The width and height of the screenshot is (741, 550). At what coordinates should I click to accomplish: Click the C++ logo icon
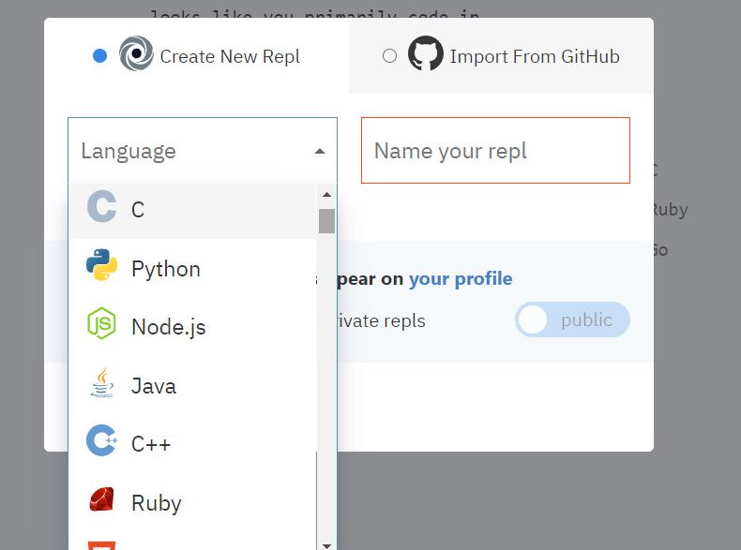tap(101, 440)
